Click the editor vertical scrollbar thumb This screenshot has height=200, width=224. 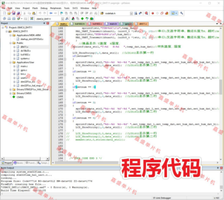click(221, 87)
